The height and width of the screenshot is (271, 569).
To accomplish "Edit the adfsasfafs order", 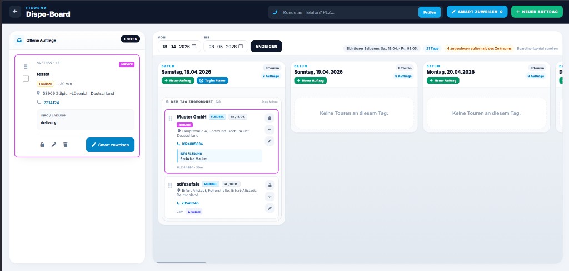I will (x=269, y=208).
